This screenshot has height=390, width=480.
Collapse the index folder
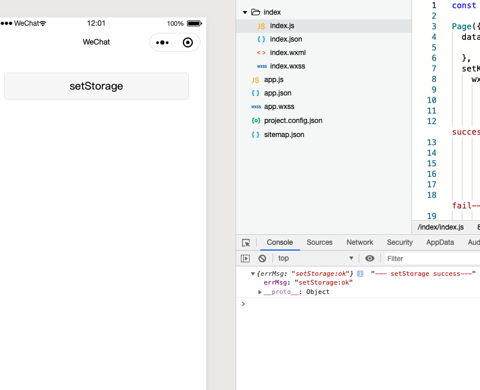245,12
